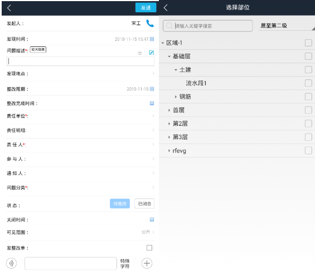The width and height of the screenshot is (315, 279).
Task: Focus the 问题描述 text field
Action: (80, 62)
